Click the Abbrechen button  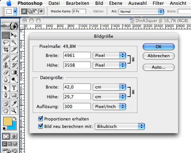[x=159, y=56]
